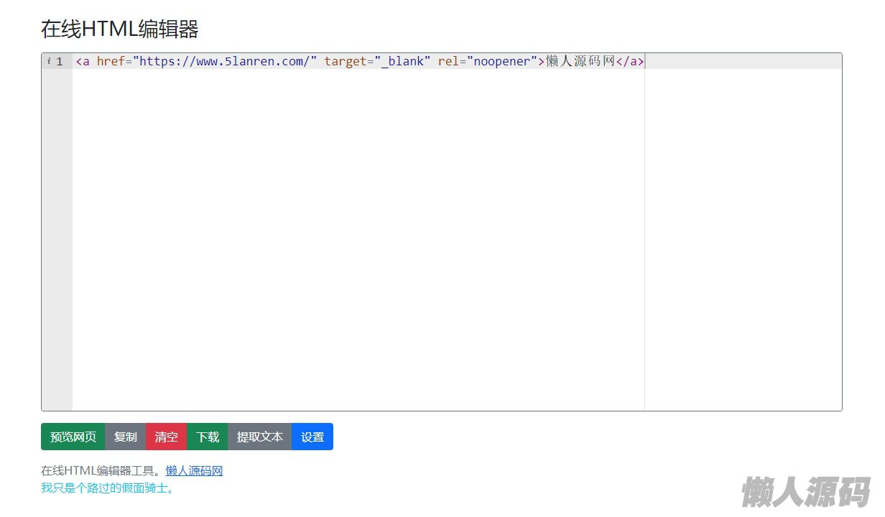Screen dimensions: 885x517
Task: Open the 懒人源码网 link below the editor
Action: pyautogui.click(x=194, y=471)
